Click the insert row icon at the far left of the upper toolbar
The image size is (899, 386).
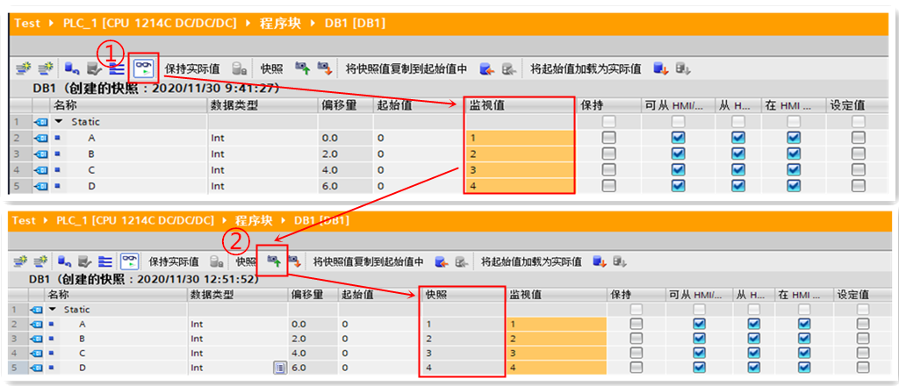coord(23,69)
